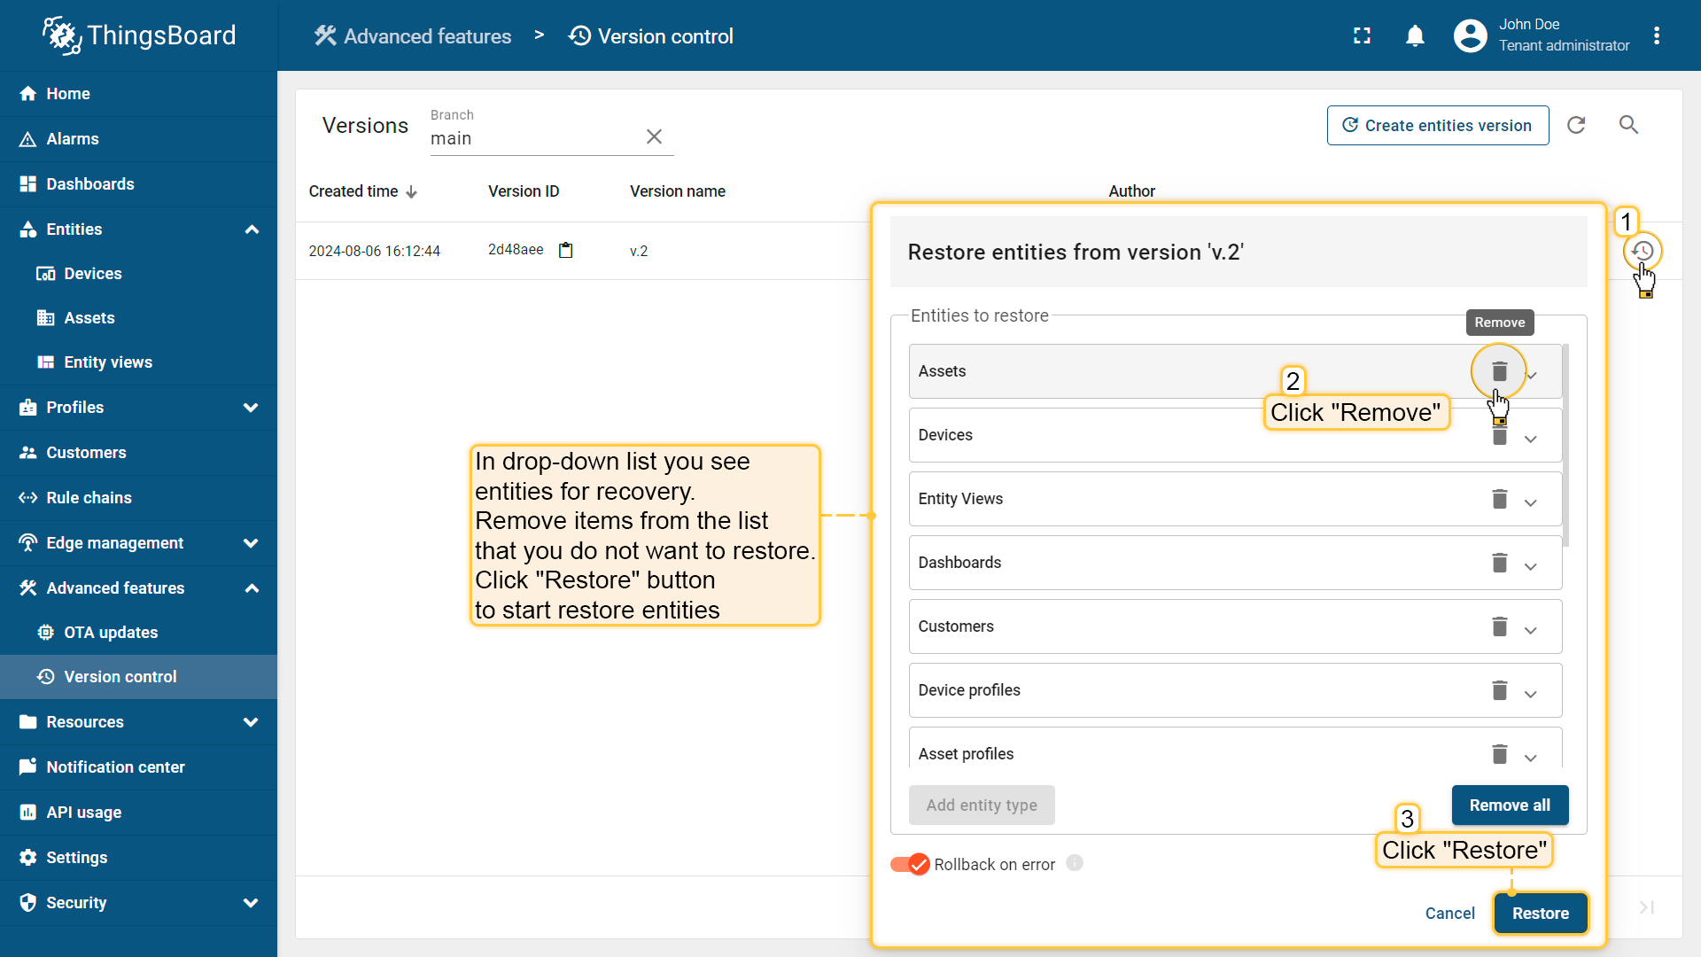The image size is (1701, 957).
Task: Open search in Versions table
Action: coord(1628,125)
